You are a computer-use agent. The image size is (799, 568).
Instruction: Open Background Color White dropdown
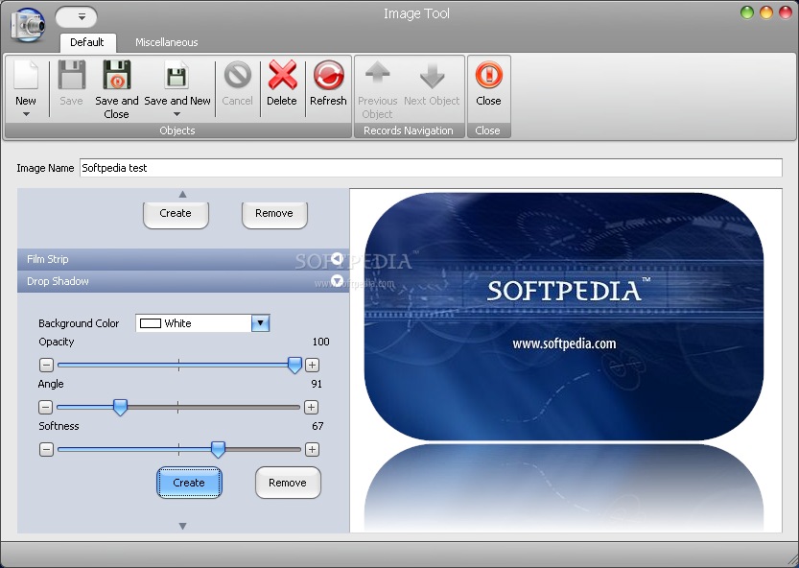click(x=260, y=323)
